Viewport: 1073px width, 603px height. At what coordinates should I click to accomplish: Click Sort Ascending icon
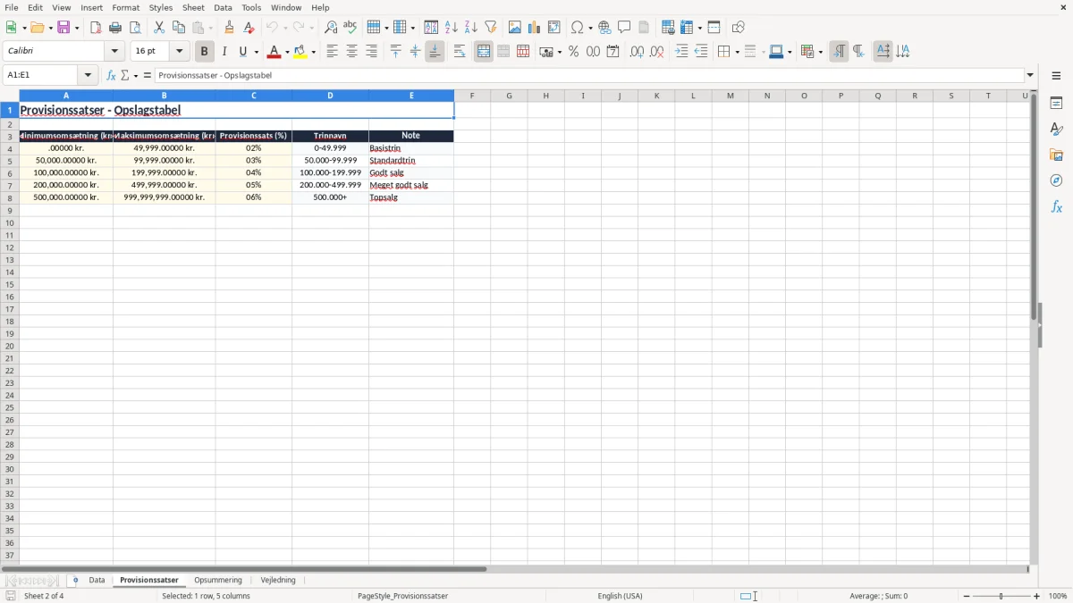tap(452, 28)
